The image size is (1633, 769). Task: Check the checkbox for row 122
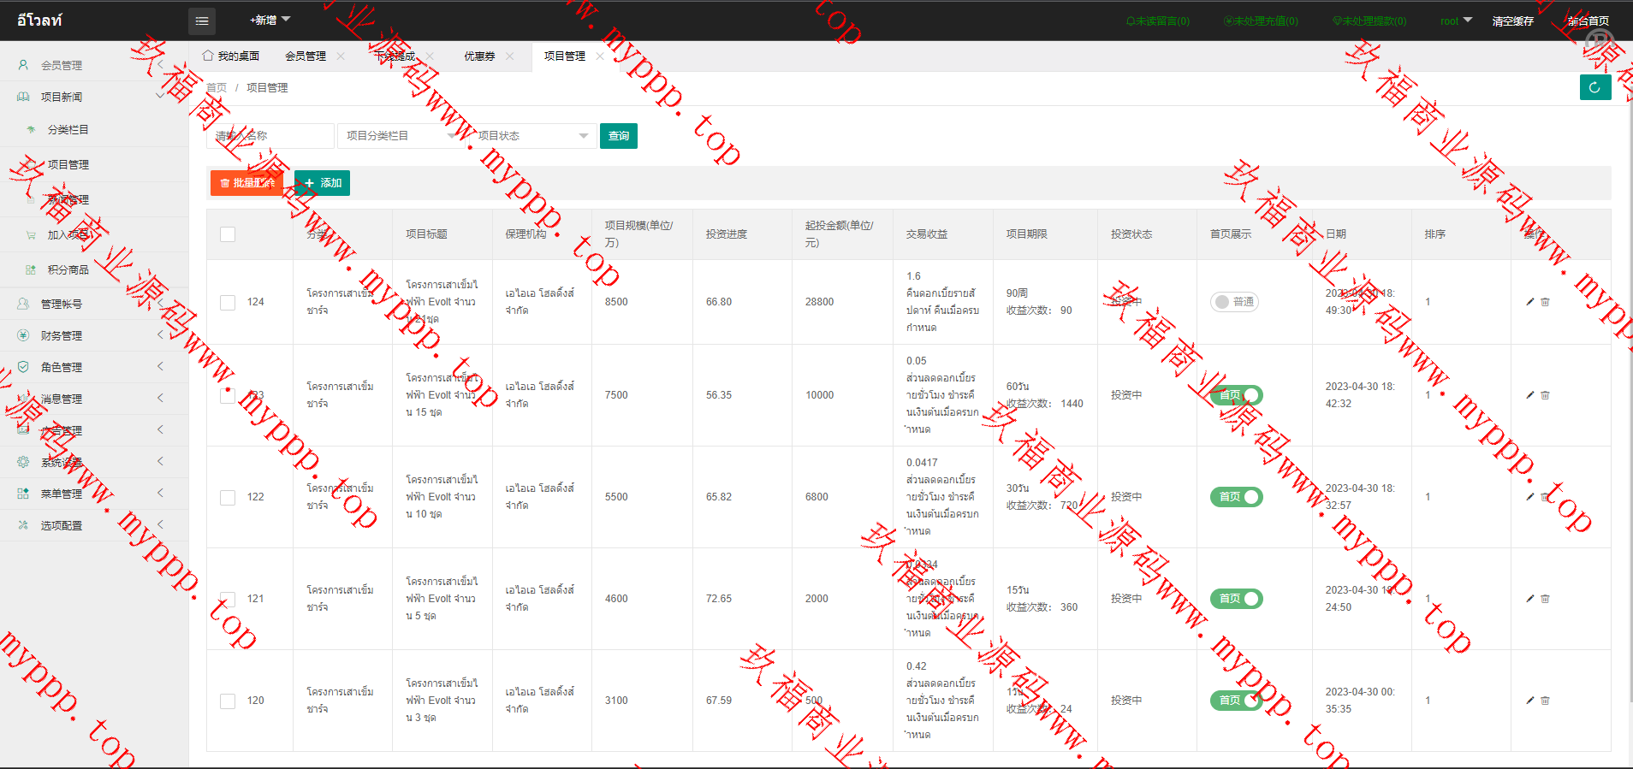(228, 497)
